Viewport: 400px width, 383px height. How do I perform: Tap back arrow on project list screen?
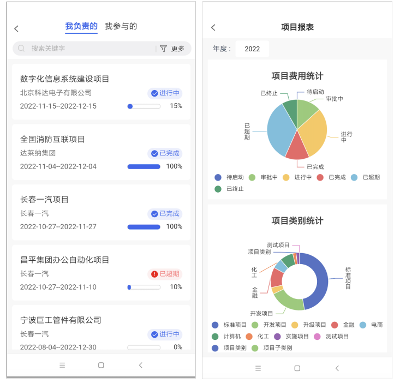[x=16, y=28]
